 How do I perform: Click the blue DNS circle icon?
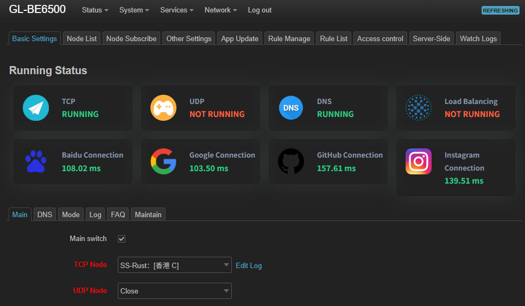(291, 108)
